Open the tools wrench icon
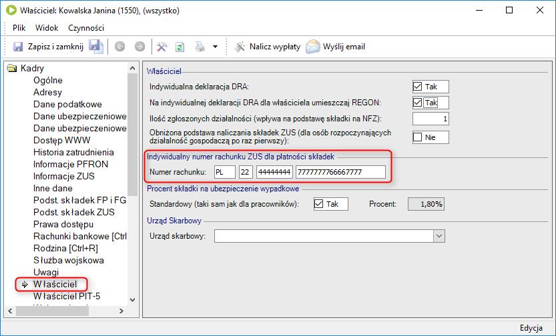 (x=162, y=47)
